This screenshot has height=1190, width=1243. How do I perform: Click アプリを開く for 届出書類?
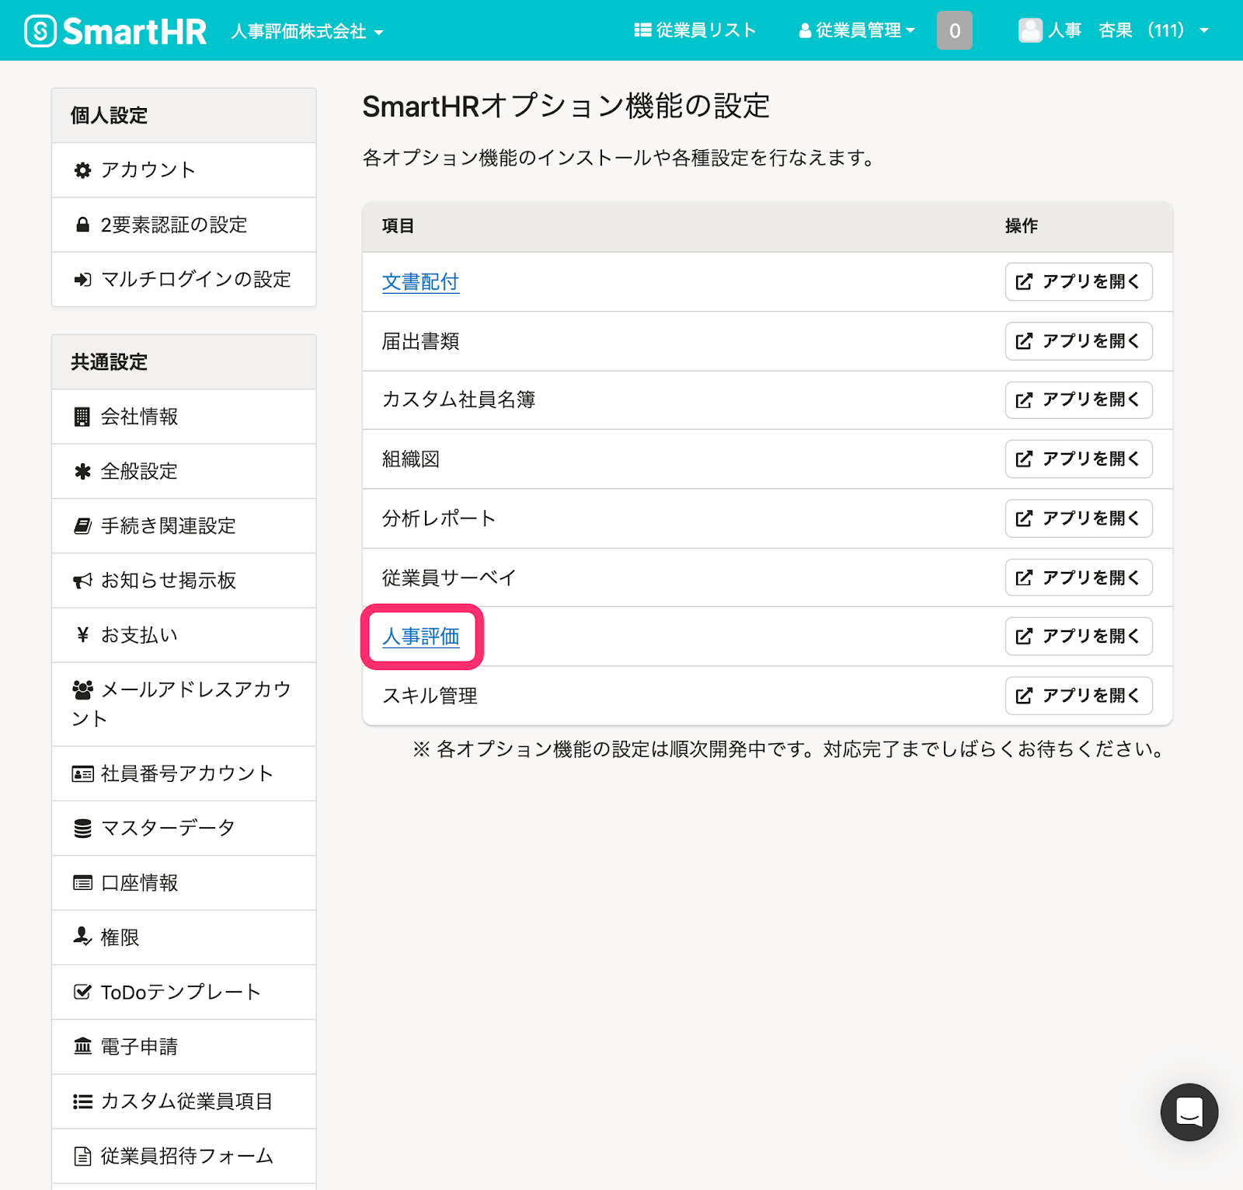click(1078, 341)
